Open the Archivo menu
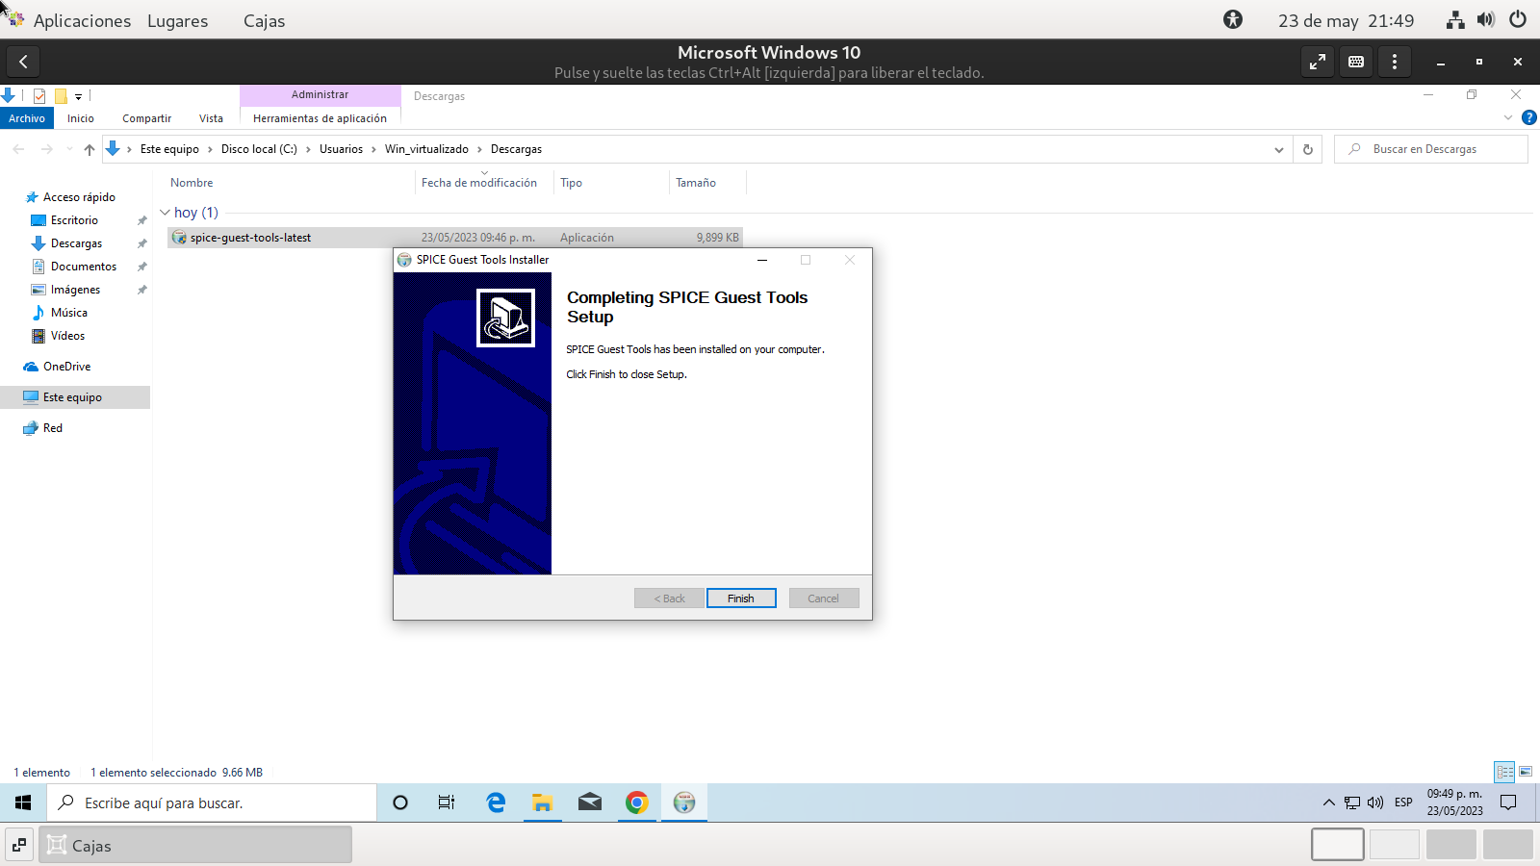Image resolution: width=1540 pixels, height=866 pixels. 27,118
